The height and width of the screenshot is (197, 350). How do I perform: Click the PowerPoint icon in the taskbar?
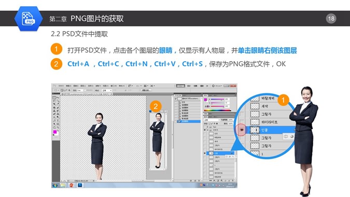tap(72, 185)
